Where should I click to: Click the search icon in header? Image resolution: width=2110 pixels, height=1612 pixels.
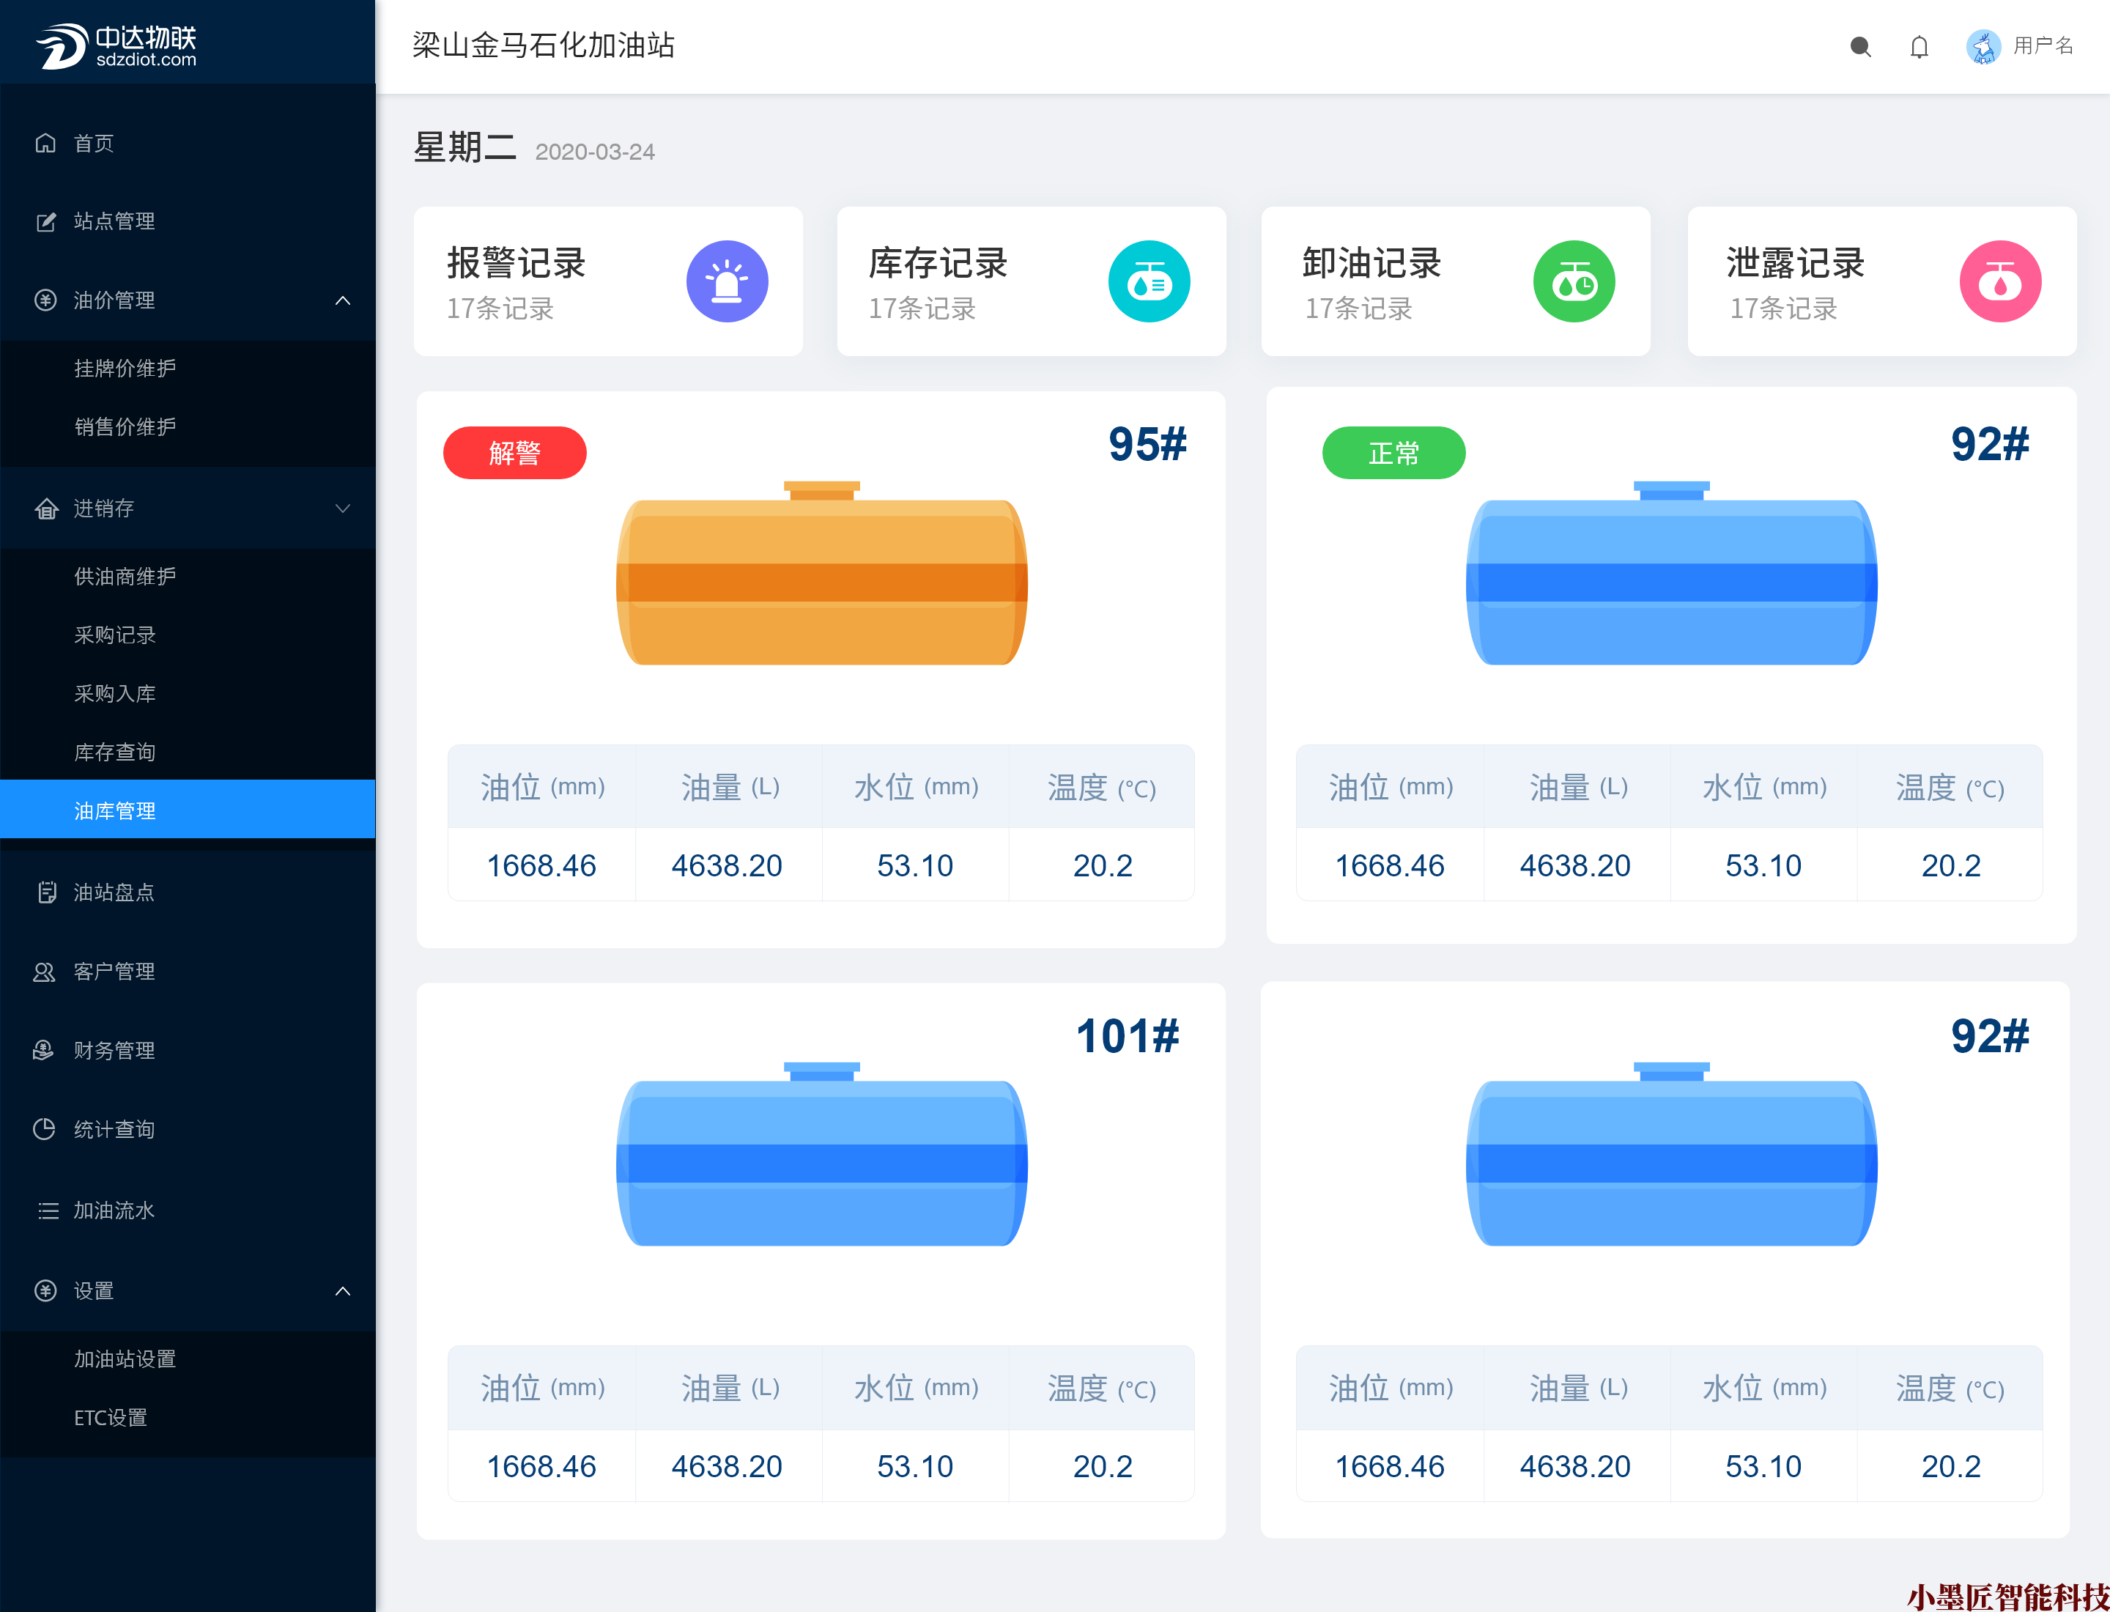point(1859,46)
